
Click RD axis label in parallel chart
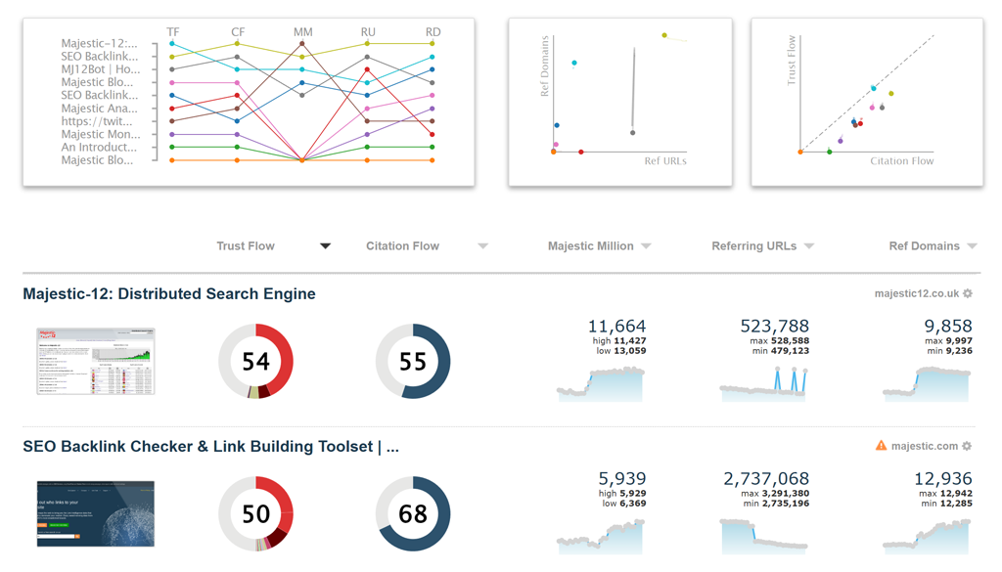433,31
